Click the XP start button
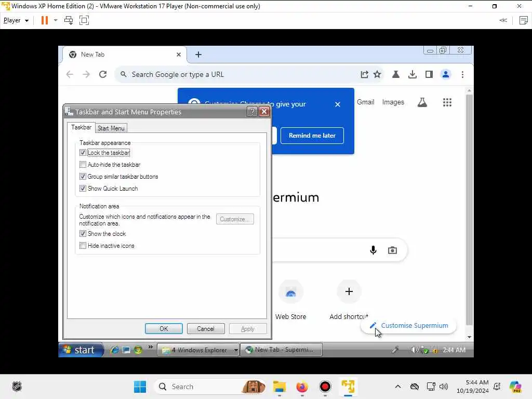Viewport: 532px width, 399px height. pos(81,350)
